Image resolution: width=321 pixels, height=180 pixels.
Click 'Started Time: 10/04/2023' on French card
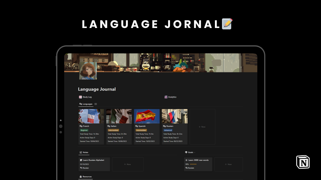[89, 141]
